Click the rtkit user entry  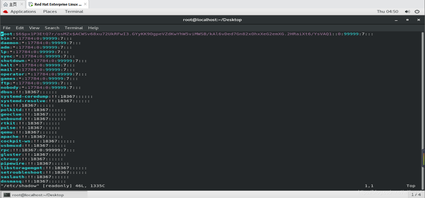pyautogui.click(x=30, y=123)
